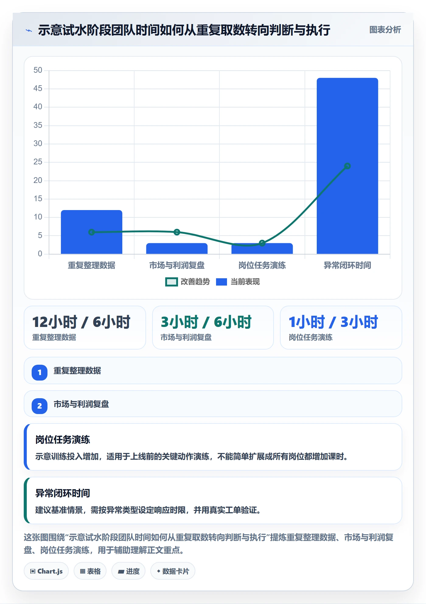Click the 重复整理数据 blue bar
426x604 pixels.
pyautogui.click(x=92, y=232)
